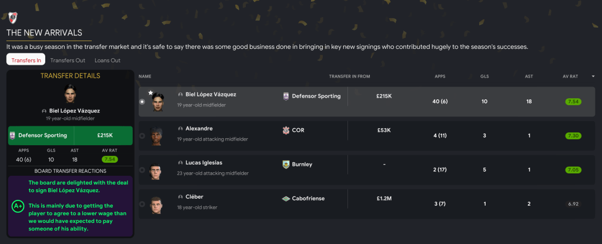Click the green Defensor Sporting £215K fee bar
Image resolution: width=602 pixels, height=244 pixels.
[x=71, y=135]
